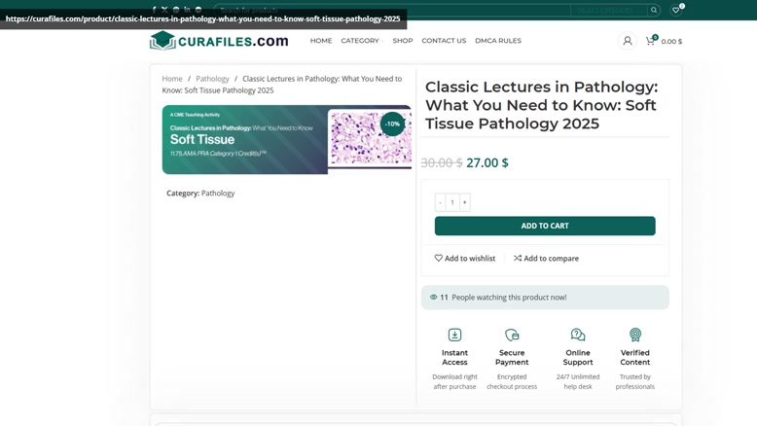The width and height of the screenshot is (757, 426).
Task: Click Add to wishlist link
Action: 465,258
